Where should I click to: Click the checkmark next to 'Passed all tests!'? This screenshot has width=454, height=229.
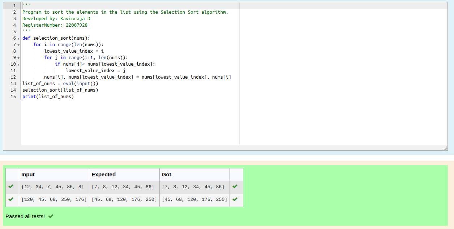click(50, 216)
